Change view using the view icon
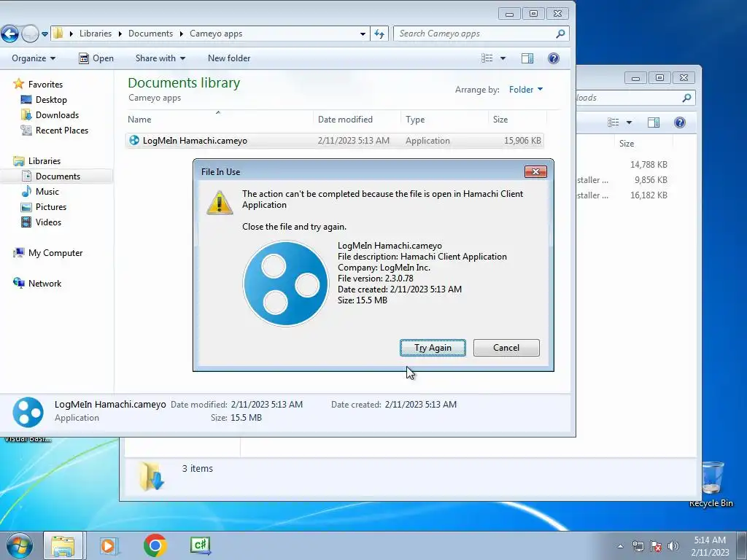The width and height of the screenshot is (747, 560). tap(487, 58)
